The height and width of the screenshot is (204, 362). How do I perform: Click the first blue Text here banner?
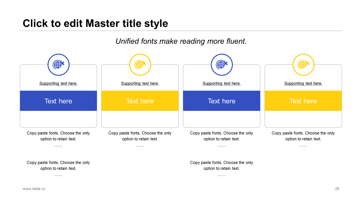(58, 101)
